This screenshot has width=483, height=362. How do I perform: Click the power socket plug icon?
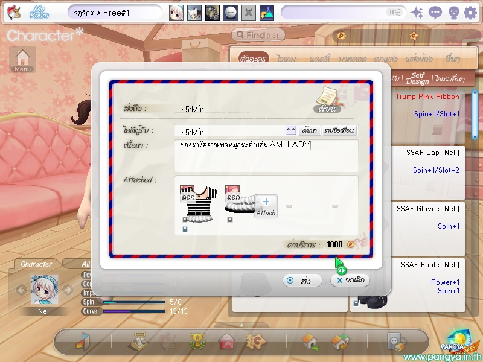click(x=397, y=341)
